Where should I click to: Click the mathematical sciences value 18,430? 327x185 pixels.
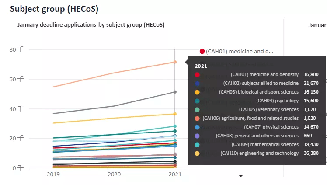pos(311,144)
